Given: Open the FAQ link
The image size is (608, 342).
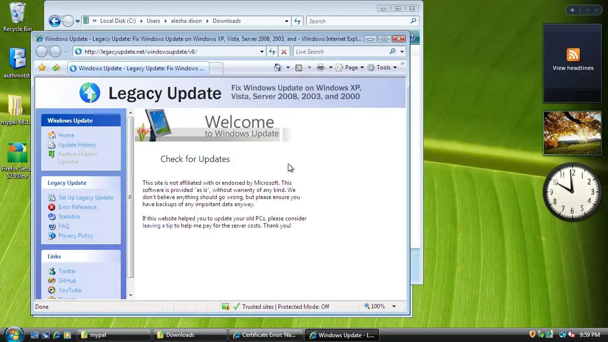Looking at the screenshot, I should click(64, 226).
